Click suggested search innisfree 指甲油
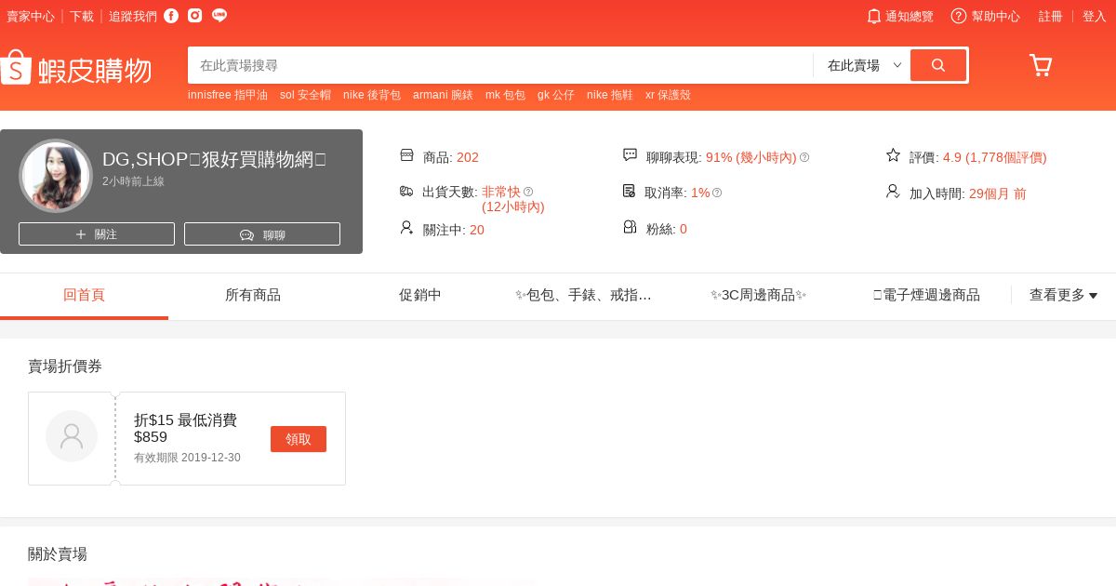 (x=228, y=95)
